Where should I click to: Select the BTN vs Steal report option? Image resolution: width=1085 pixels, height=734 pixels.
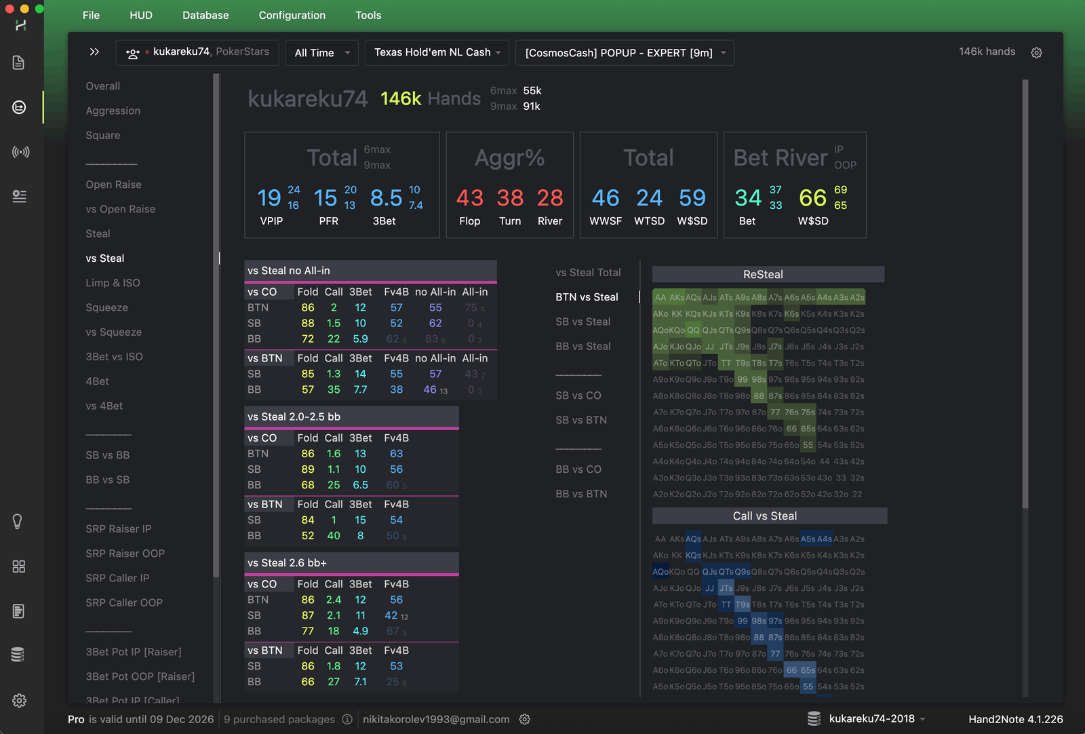click(x=587, y=296)
